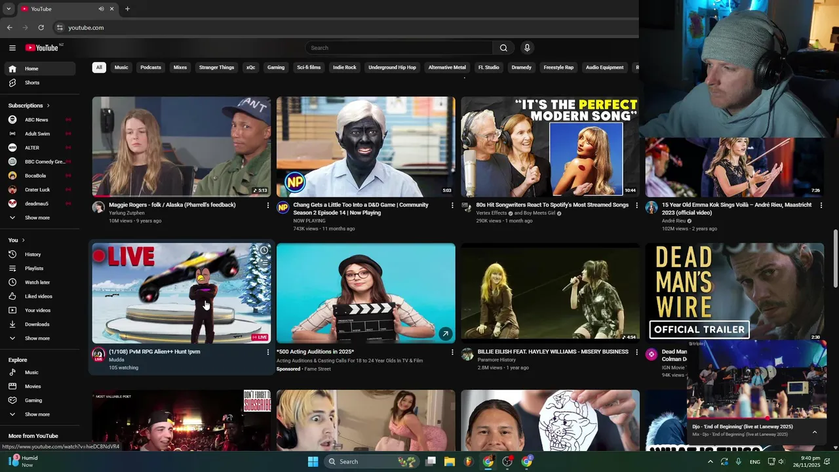The image size is (839, 472).
Task: Open History in sidebar
Action: click(x=39, y=254)
